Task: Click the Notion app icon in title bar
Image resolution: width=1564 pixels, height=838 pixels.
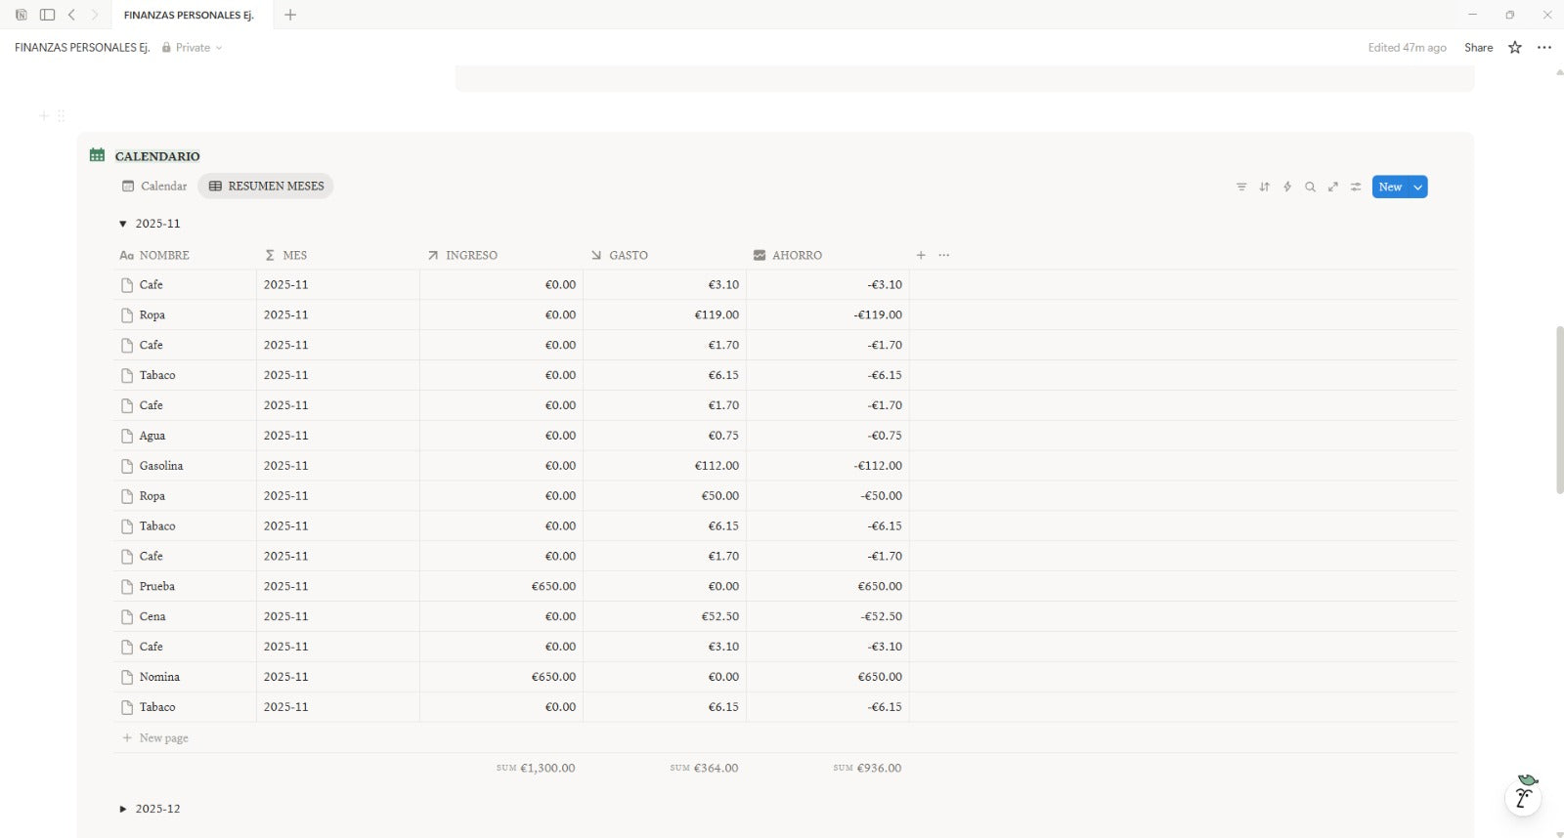Action: 21,15
